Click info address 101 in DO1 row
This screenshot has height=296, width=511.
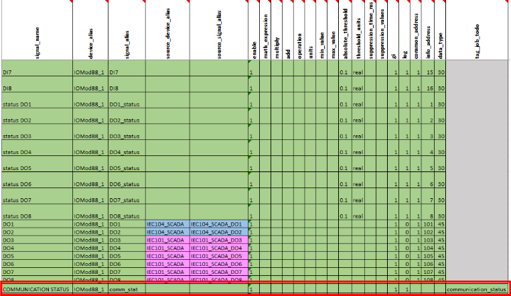(x=428, y=224)
